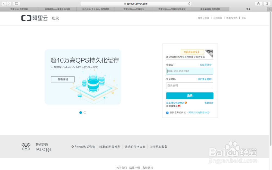Click 全方位的购买咨询 text
Screen dimensions: 272x170
tap(83, 147)
